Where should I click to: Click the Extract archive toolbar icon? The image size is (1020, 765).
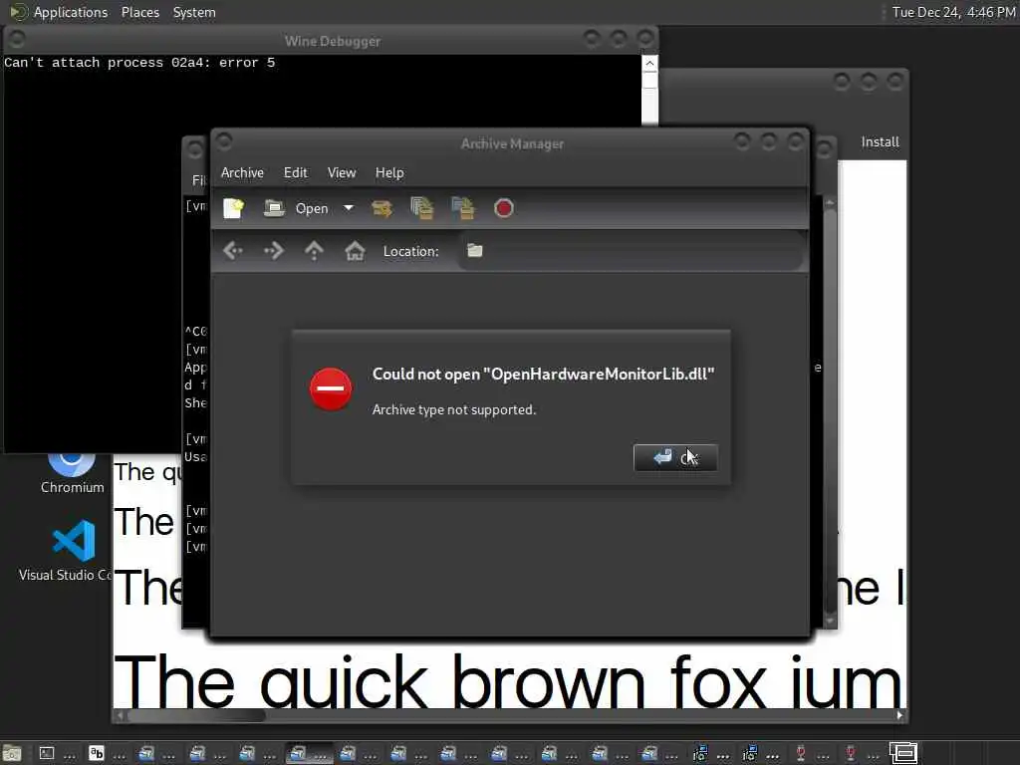(x=382, y=208)
